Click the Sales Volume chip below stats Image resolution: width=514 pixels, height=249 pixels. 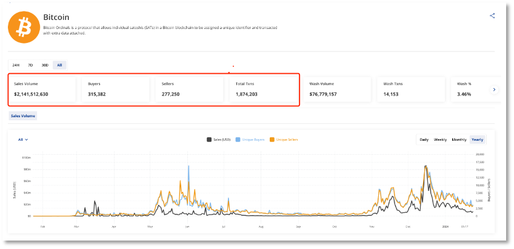coord(23,115)
